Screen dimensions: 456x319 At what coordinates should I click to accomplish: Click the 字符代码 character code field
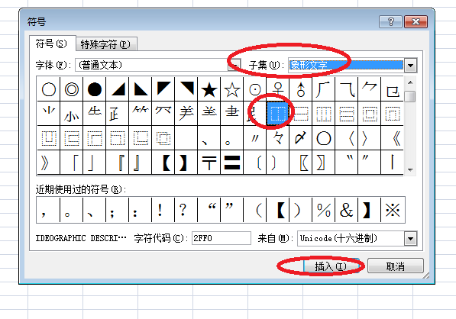pyautogui.click(x=222, y=238)
